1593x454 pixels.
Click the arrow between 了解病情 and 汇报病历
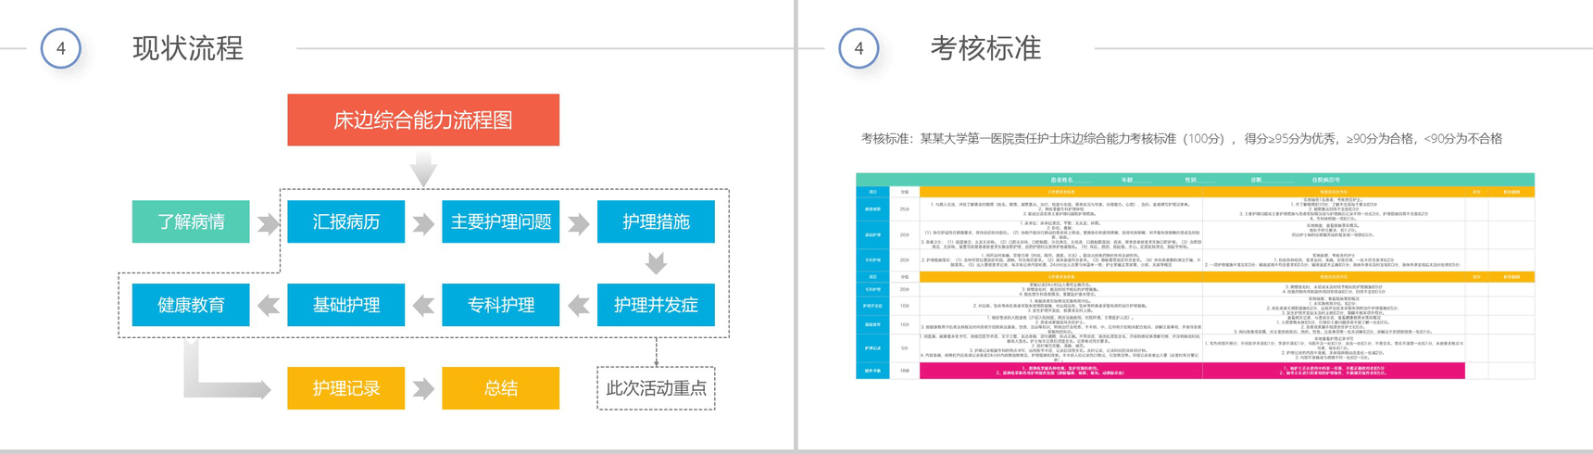point(269,223)
